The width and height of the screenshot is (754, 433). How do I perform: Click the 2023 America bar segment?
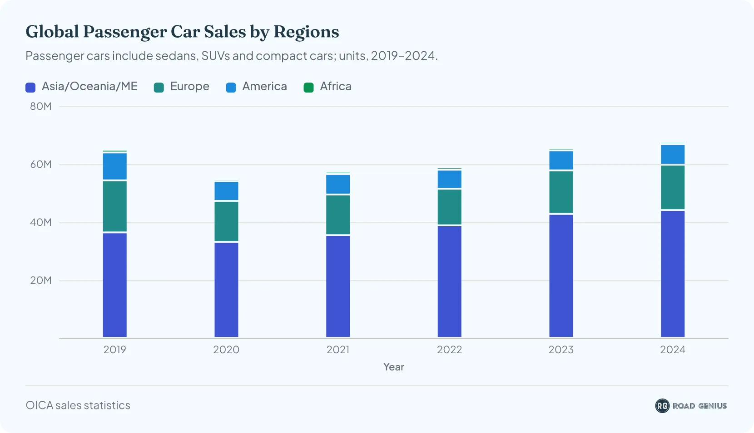click(561, 161)
